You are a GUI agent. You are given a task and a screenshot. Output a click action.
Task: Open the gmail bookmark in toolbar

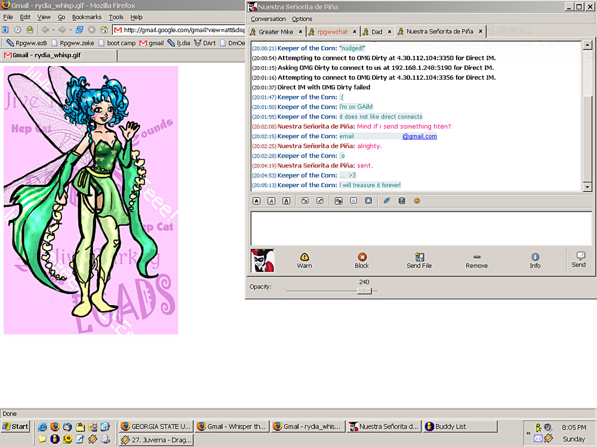(x=152, y=44)
